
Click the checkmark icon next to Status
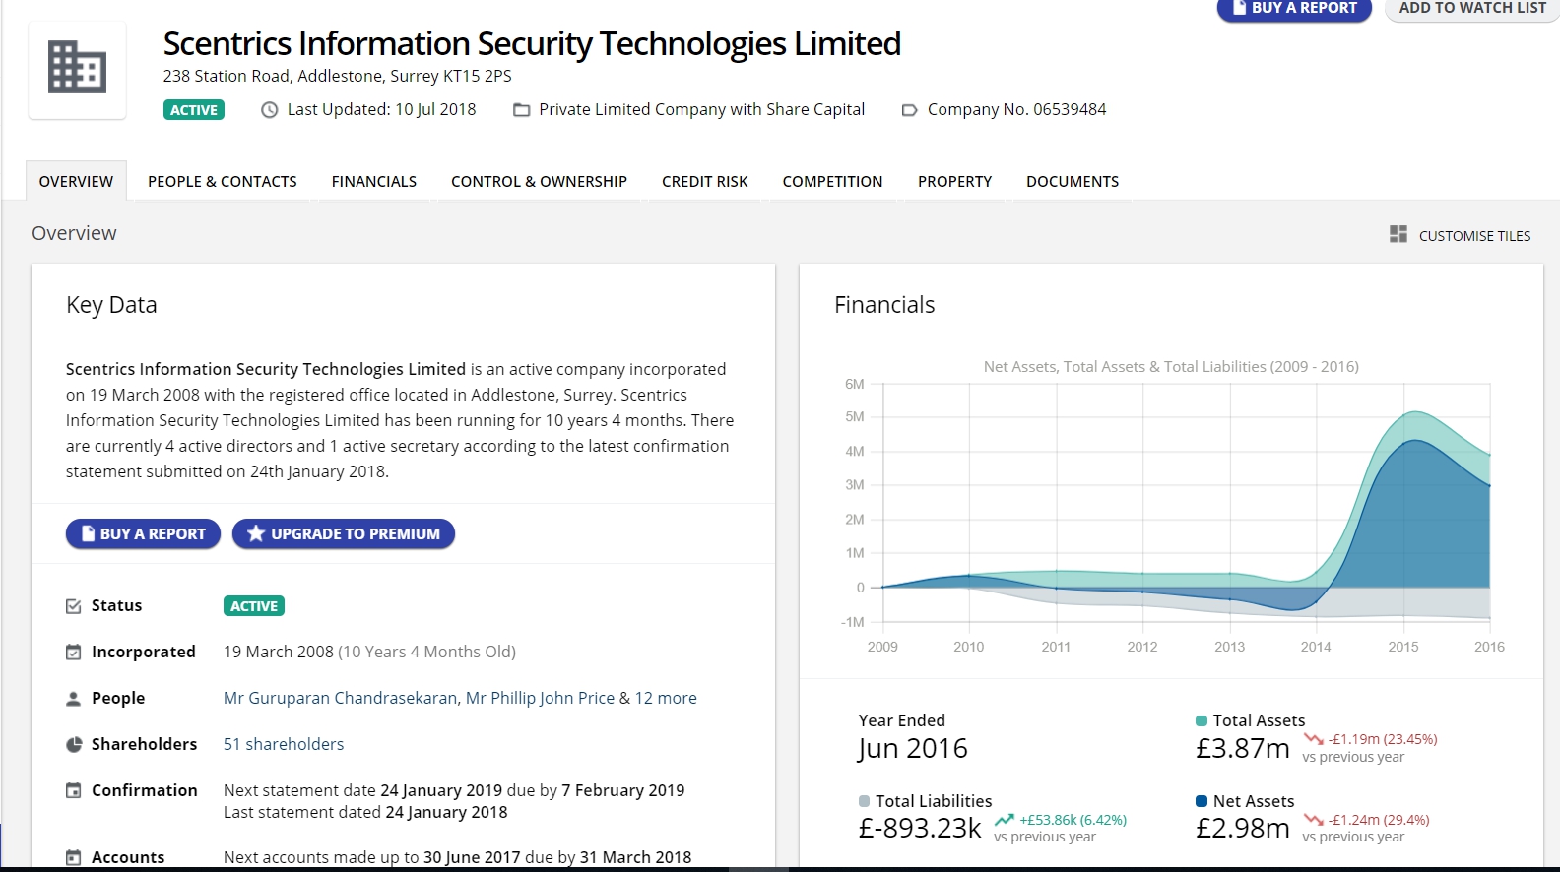[73, 606]
